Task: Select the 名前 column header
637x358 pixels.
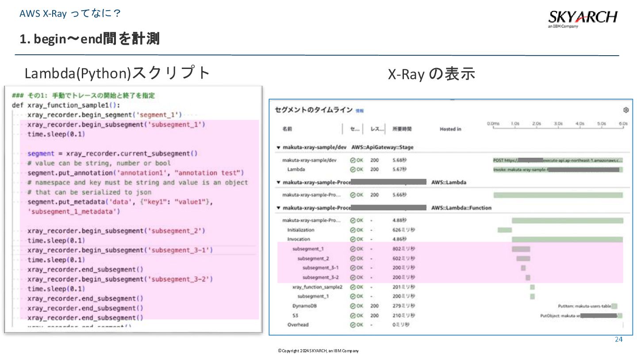Action: [287, 129]
